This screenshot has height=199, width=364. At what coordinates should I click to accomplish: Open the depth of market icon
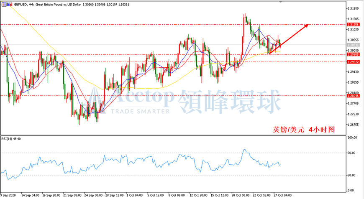coord(10,4)
